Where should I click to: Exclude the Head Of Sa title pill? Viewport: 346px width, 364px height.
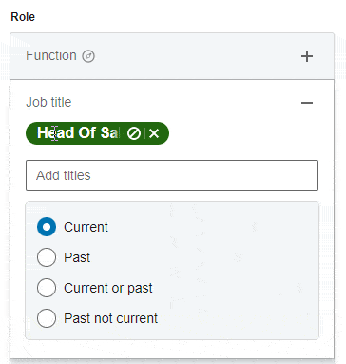[x=134, y=133]
